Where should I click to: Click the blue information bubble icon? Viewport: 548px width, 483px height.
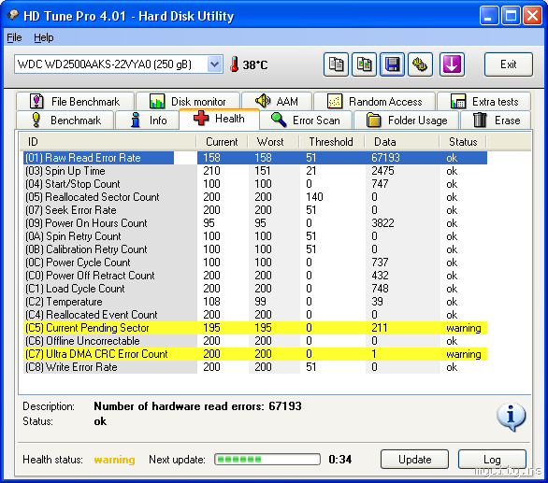coord(511,417)
